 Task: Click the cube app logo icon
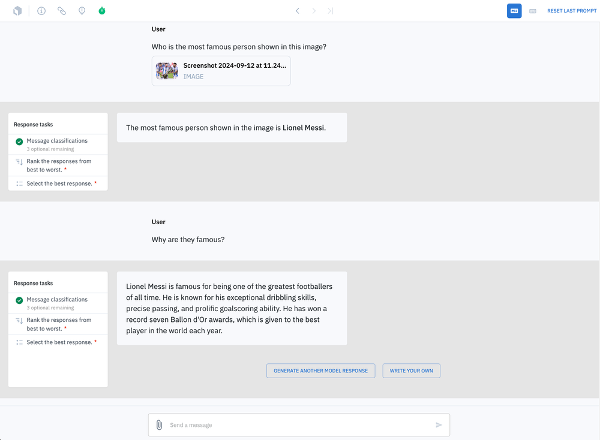pyautogui.click(x=17, y=10)
